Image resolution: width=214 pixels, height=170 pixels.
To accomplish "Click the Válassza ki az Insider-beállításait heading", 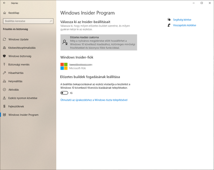I will 85,22.
